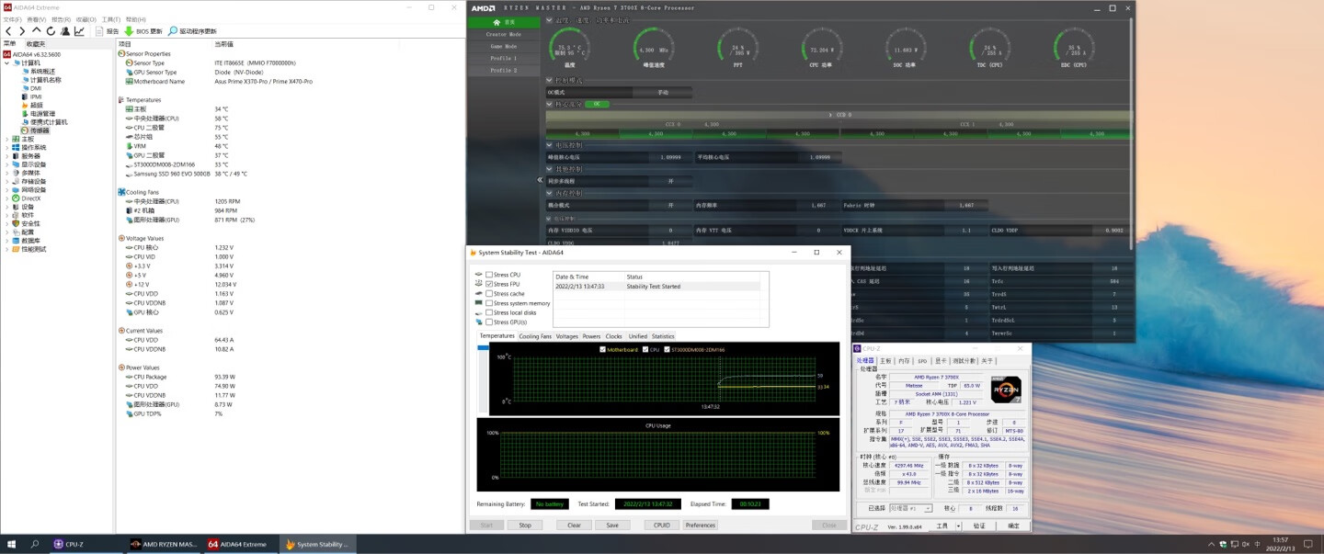The image size is (1324, 554).
Task: Click the AIDA64 up-level arrow icon
Action: 36,31
